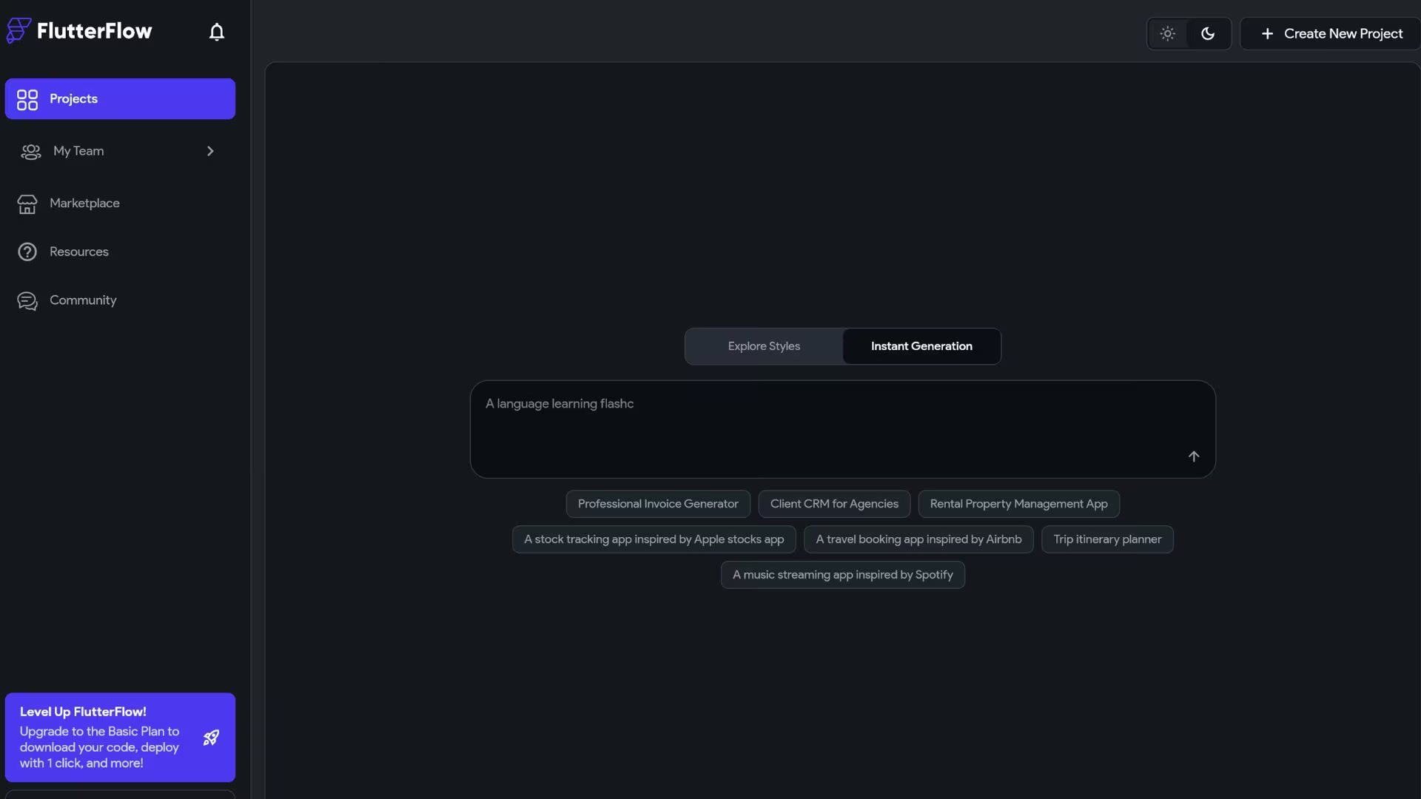
Task: Select the Trip itinerary planner chip
Action: pos(1107,539)
